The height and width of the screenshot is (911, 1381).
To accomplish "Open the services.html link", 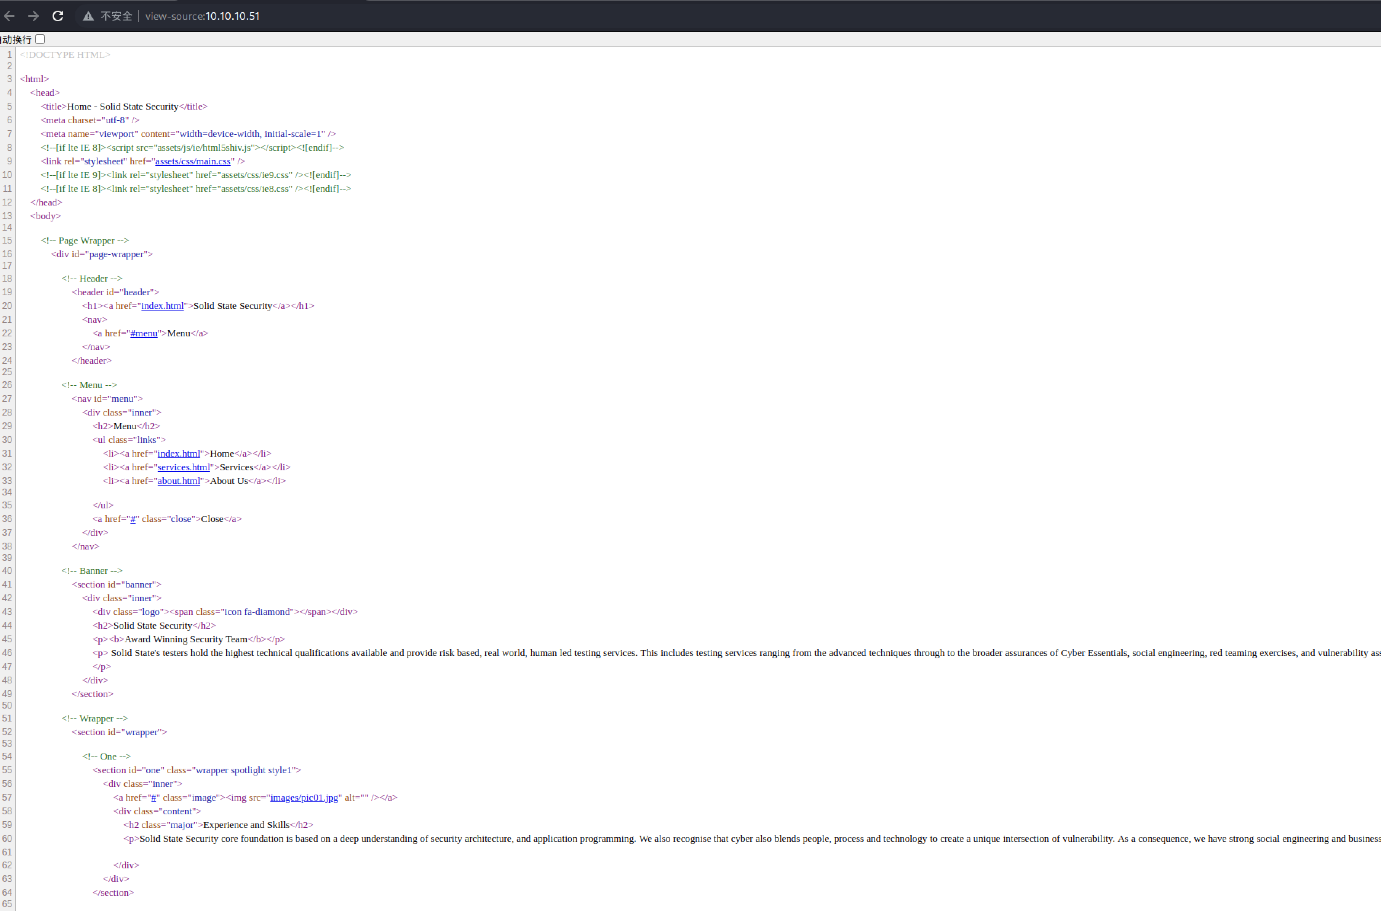I will 183,468.
